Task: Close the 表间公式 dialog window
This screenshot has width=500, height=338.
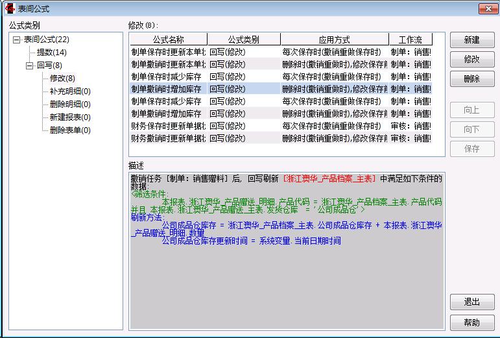Action: click(488, 8)
